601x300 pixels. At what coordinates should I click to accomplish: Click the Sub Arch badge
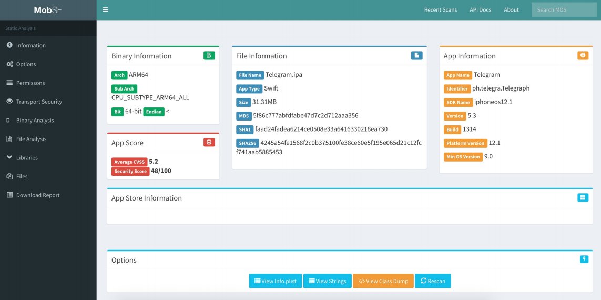pyautogui.click(x=124, y=88)
